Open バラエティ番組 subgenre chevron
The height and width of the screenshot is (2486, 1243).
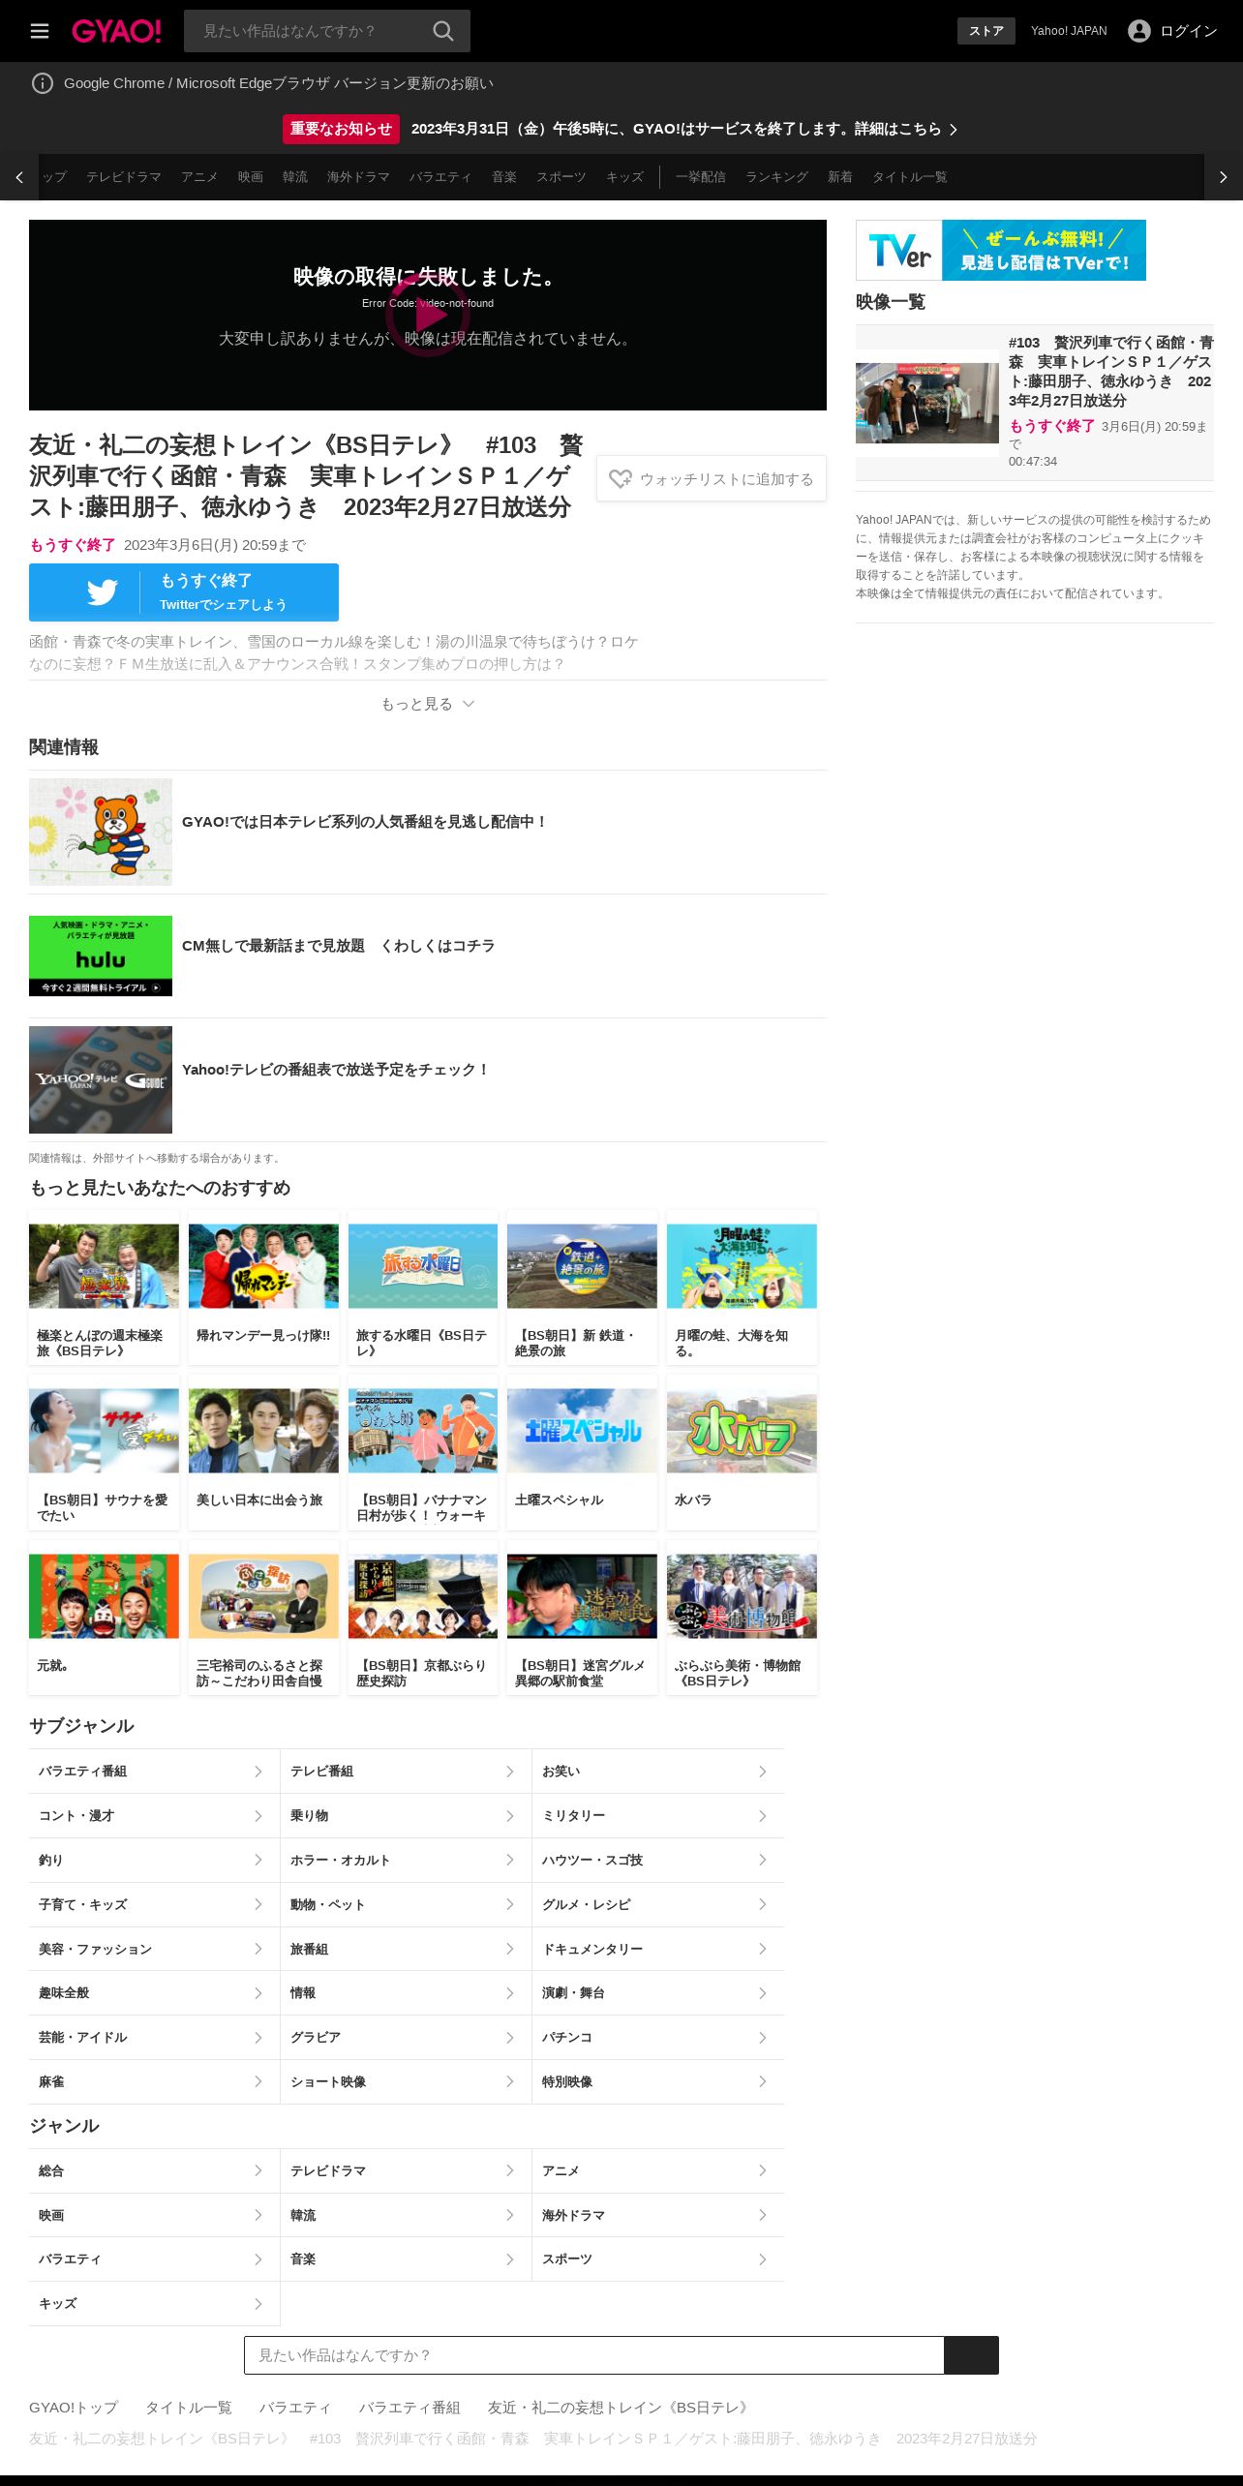(258, 1772)
